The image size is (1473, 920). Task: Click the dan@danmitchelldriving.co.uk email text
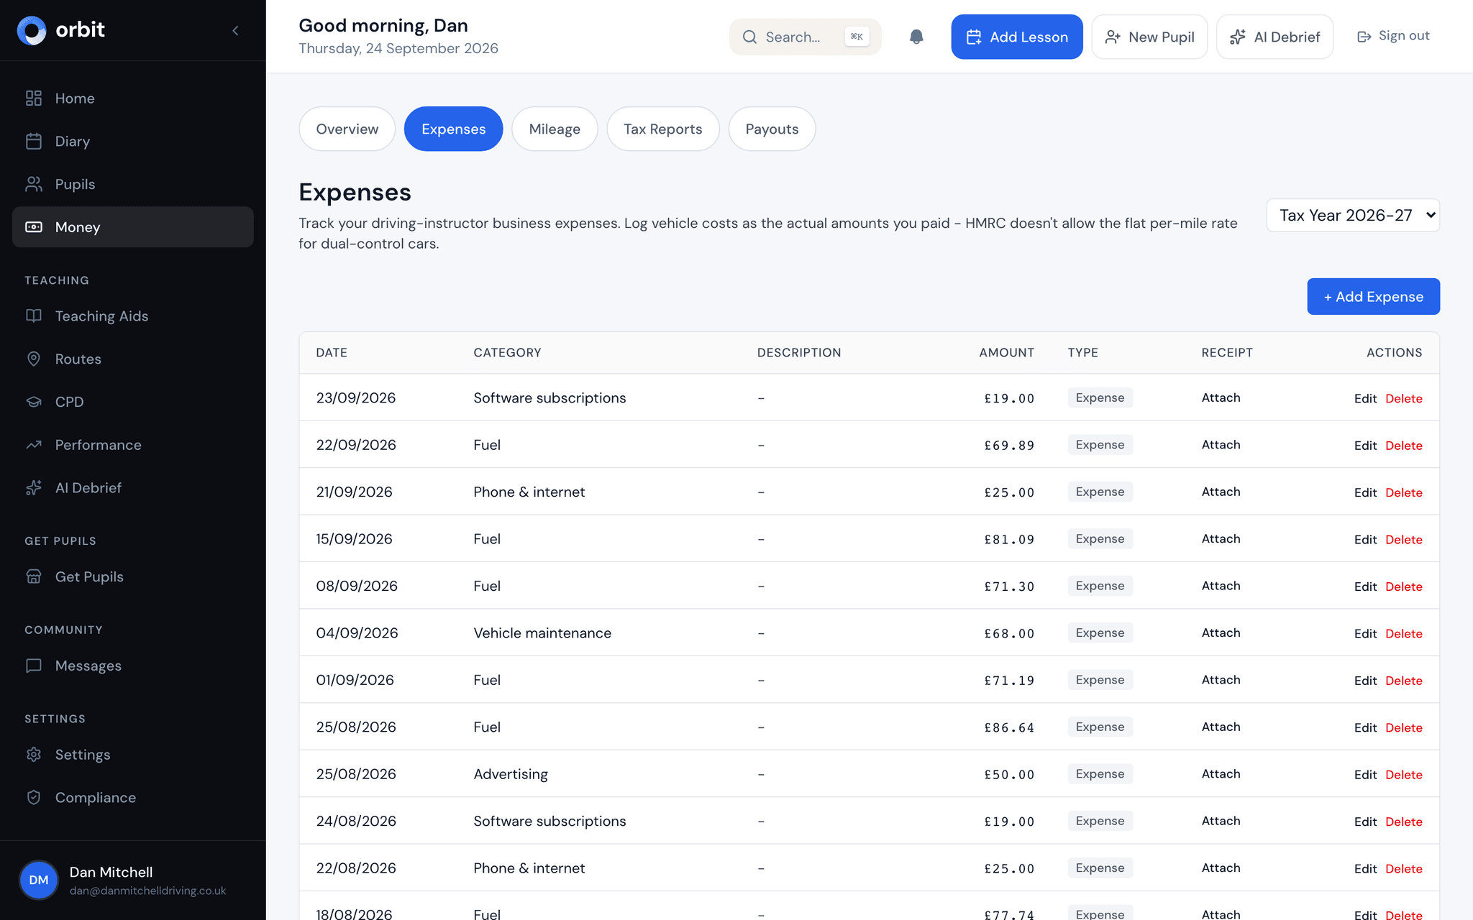147,891
